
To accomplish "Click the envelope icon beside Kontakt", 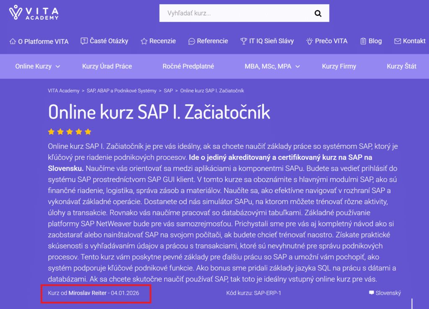I will click(398, 42).
